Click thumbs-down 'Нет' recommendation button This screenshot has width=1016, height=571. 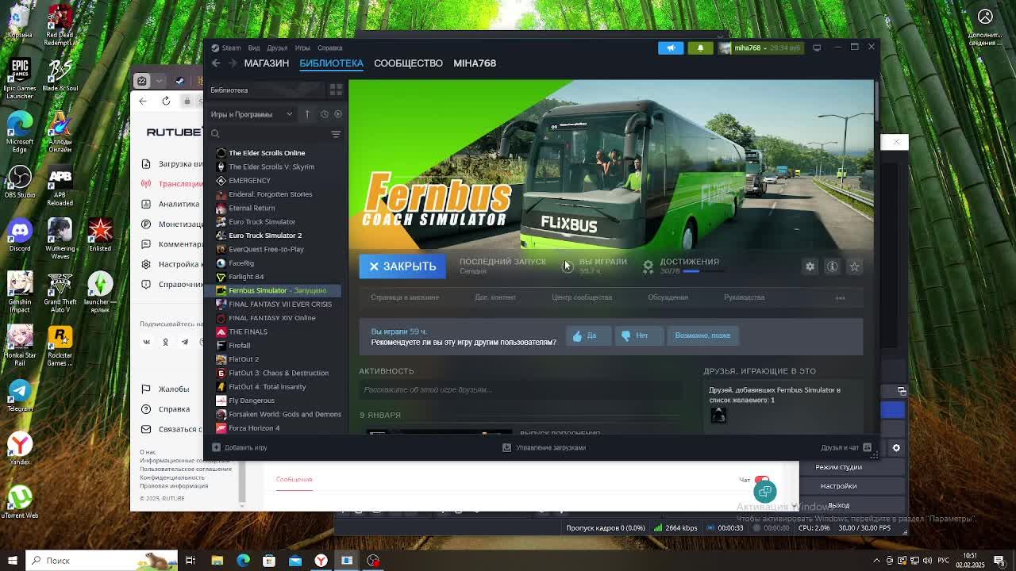tap(638, 335)
